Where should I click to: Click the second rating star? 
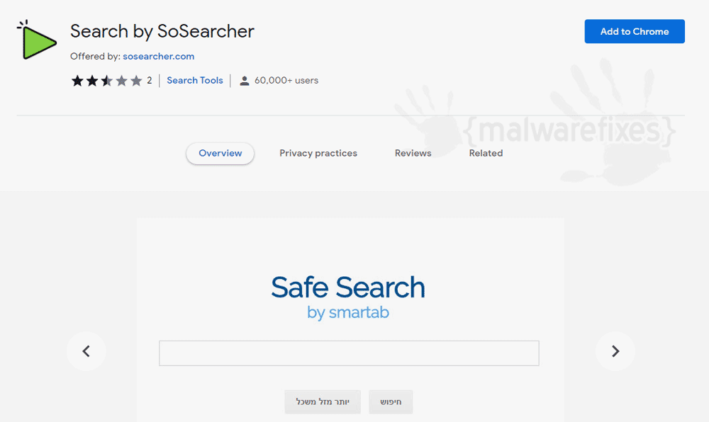[x=92, y=81]
